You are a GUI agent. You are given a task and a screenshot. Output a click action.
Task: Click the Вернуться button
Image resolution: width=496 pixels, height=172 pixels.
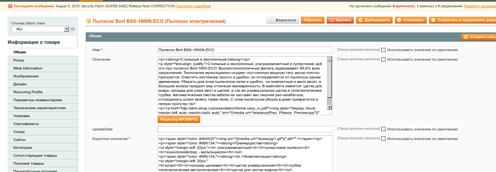[283, 20]
